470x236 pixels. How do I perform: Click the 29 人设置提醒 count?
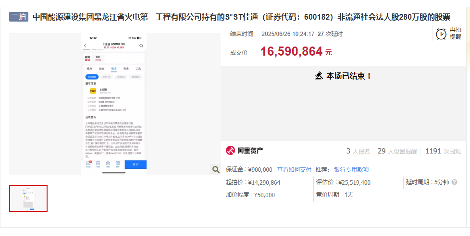tap(397, 152)
